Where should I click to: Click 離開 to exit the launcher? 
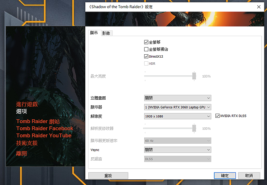pyautogui.click(x=22, y=154)
